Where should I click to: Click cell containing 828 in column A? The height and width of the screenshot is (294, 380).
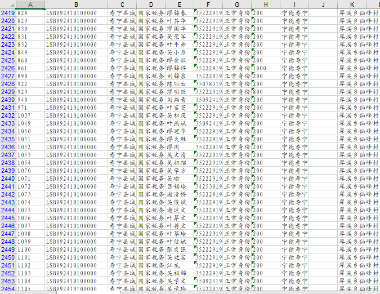pyautogui.click(x=30, y=13)
